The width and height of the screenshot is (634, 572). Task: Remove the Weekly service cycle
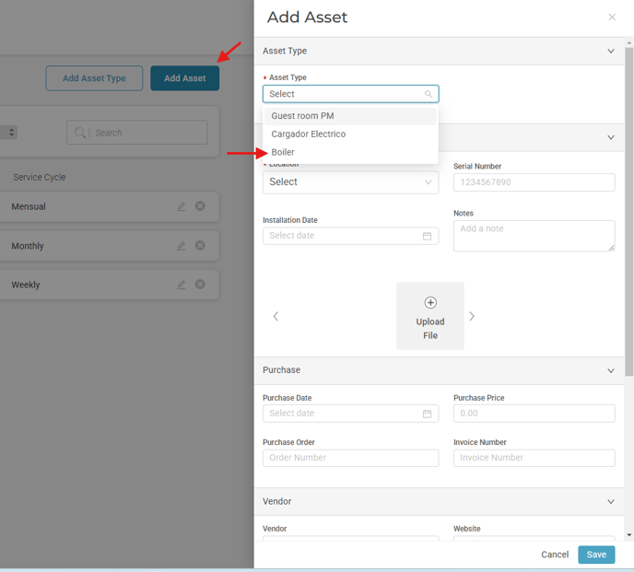(x=200, y=285)
